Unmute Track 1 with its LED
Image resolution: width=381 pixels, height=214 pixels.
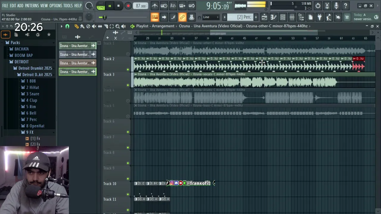coord(128,54)
